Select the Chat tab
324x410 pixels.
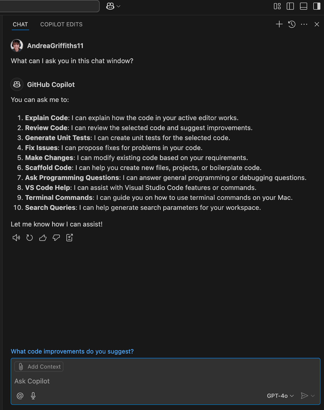pos(20,24)
